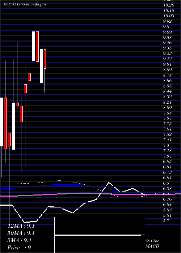Click the 9.23 price axis label

[x=168, y=53]
